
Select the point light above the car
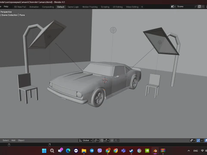click(113, 30)
